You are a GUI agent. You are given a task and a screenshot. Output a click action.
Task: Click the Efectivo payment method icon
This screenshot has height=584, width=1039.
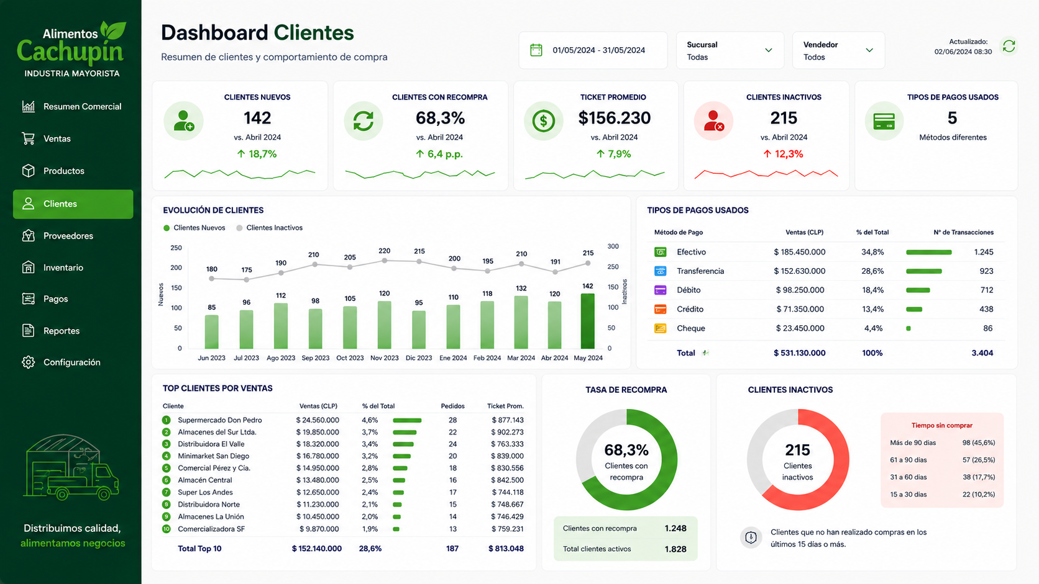[x=661, y=252]
